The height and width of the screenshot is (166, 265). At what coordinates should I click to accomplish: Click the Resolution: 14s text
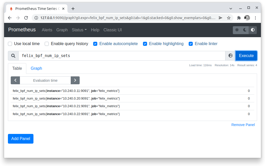tap(224, 65)
